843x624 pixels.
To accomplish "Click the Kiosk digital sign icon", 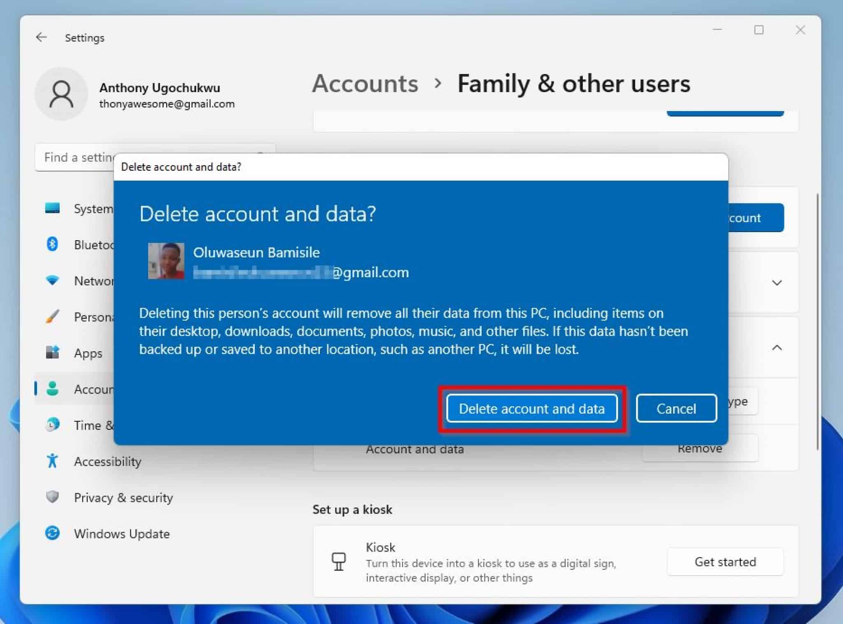I will pos(338,562).
